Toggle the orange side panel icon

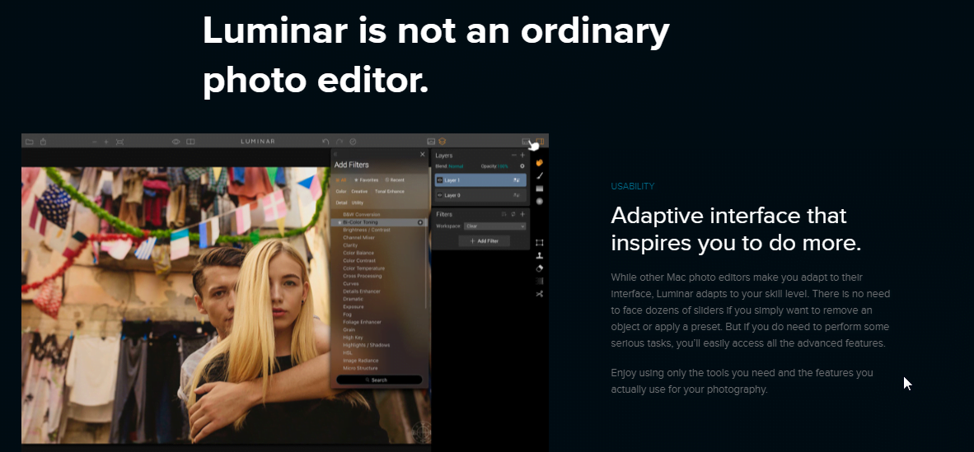click(x=540, y=141)
